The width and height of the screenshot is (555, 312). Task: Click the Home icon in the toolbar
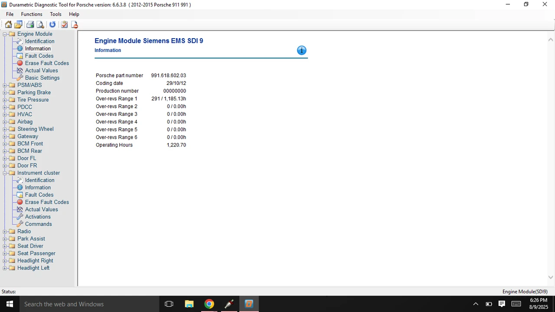tap(8, 25)
